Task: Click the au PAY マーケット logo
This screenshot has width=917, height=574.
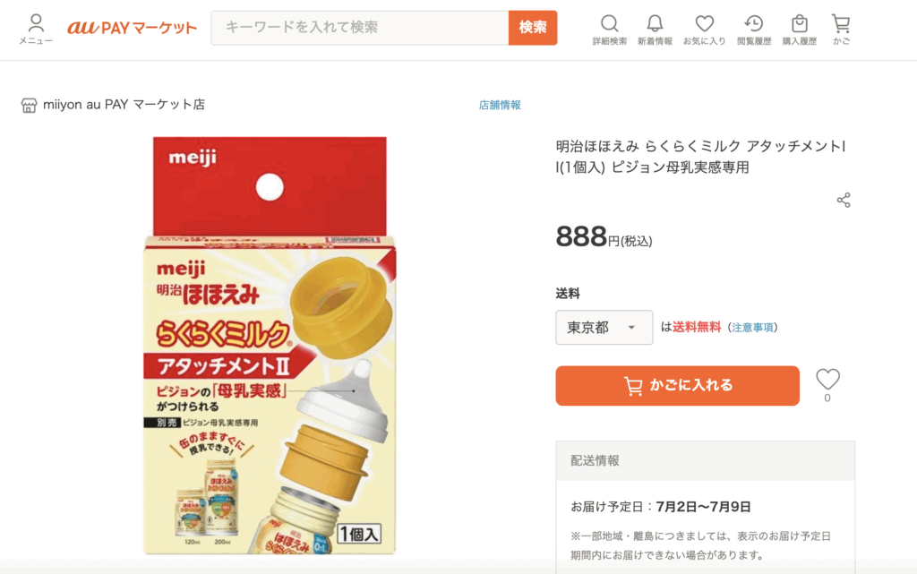Action: pyautogui.click(x=132, y=28)
